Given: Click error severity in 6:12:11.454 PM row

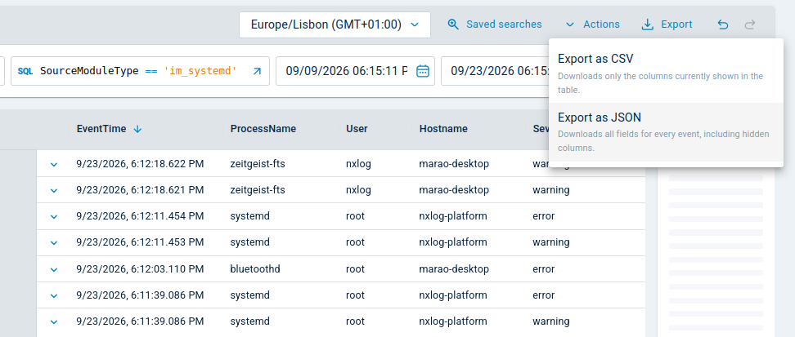Looking at the screenshot, I should click(544, 216).
